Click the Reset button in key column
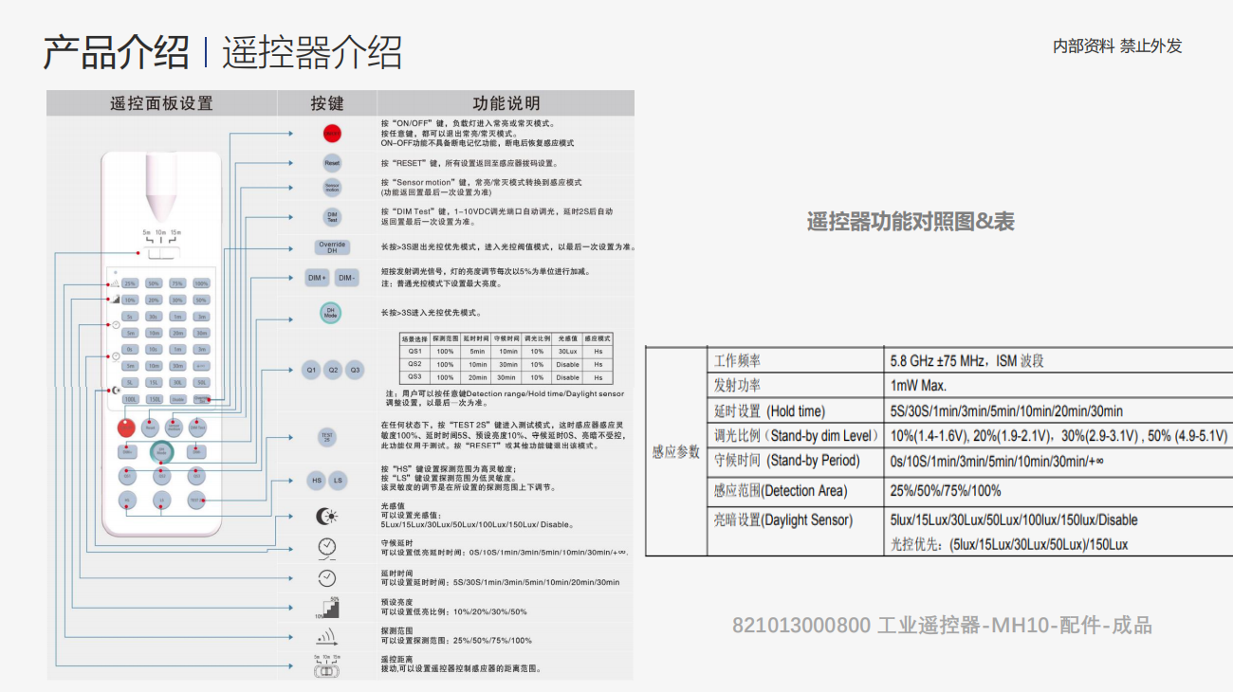This screenshot has height=692, width=1233. coord(331,163)
